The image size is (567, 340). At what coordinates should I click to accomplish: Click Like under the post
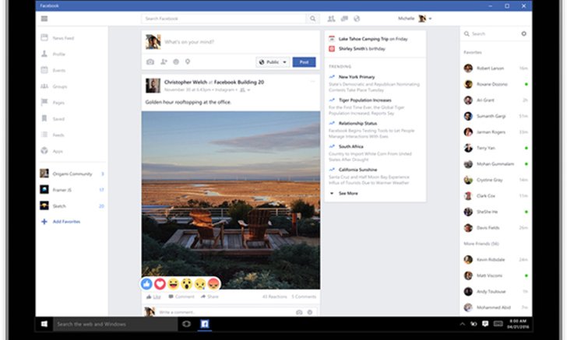(x=153, y=296)
